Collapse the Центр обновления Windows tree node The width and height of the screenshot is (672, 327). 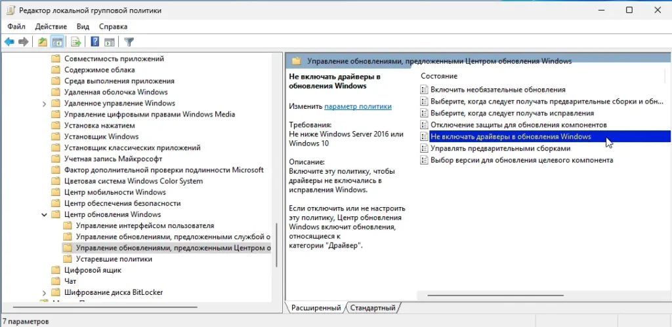click(44, 215)
